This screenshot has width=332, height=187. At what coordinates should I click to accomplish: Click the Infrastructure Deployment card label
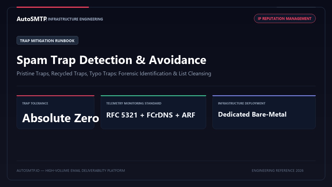click(x=242, y=103)
